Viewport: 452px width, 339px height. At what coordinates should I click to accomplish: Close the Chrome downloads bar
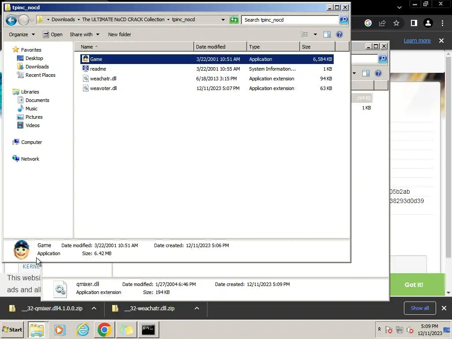444,308
